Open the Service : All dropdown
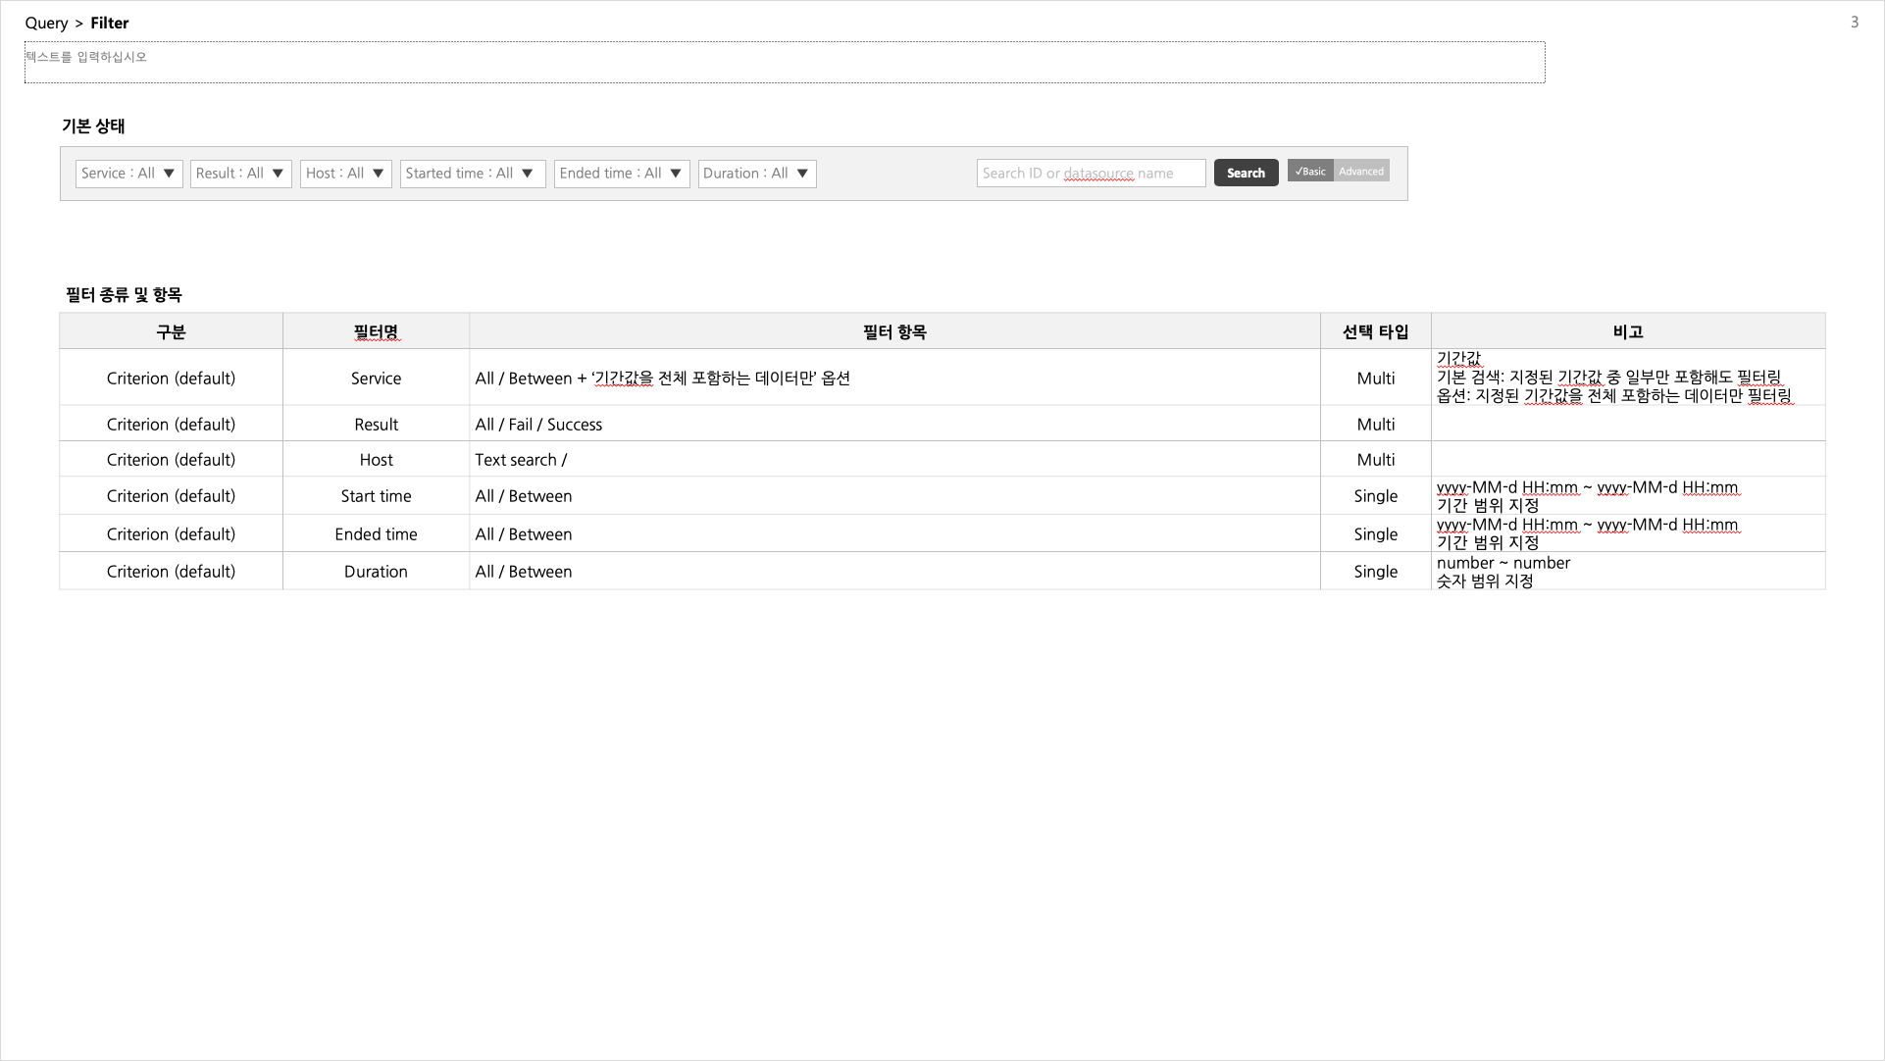1885x1061 pixels. coord(128,174)
